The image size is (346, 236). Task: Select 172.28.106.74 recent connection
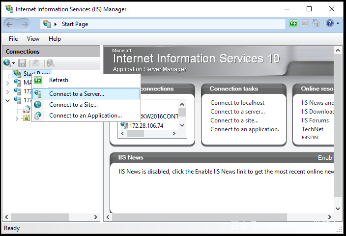(142, 125)
